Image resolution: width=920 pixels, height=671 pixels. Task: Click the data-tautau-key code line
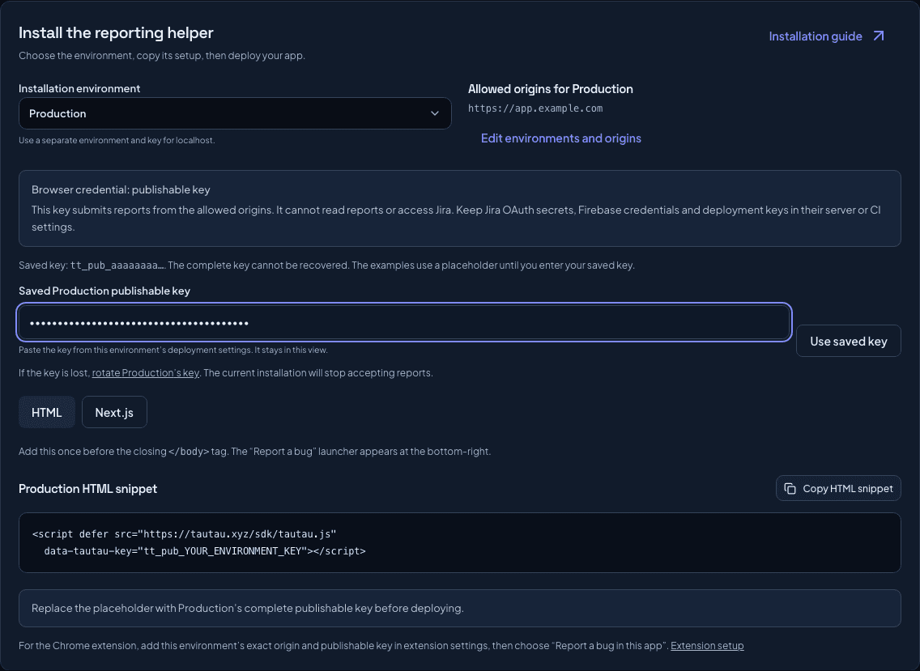click(205, 551)
